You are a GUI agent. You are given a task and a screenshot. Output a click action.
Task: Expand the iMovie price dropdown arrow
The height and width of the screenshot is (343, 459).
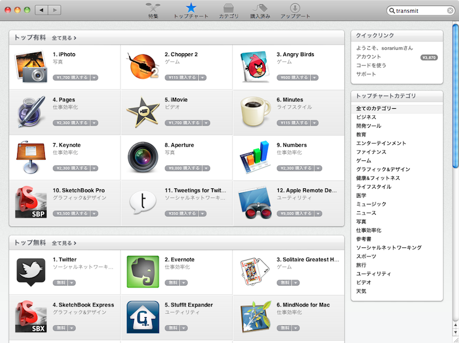[x=206, y=123]
